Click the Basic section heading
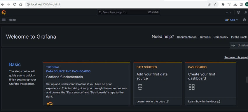Image resolution: width=248 pixels, height=112 pixels. coord(15,64)
